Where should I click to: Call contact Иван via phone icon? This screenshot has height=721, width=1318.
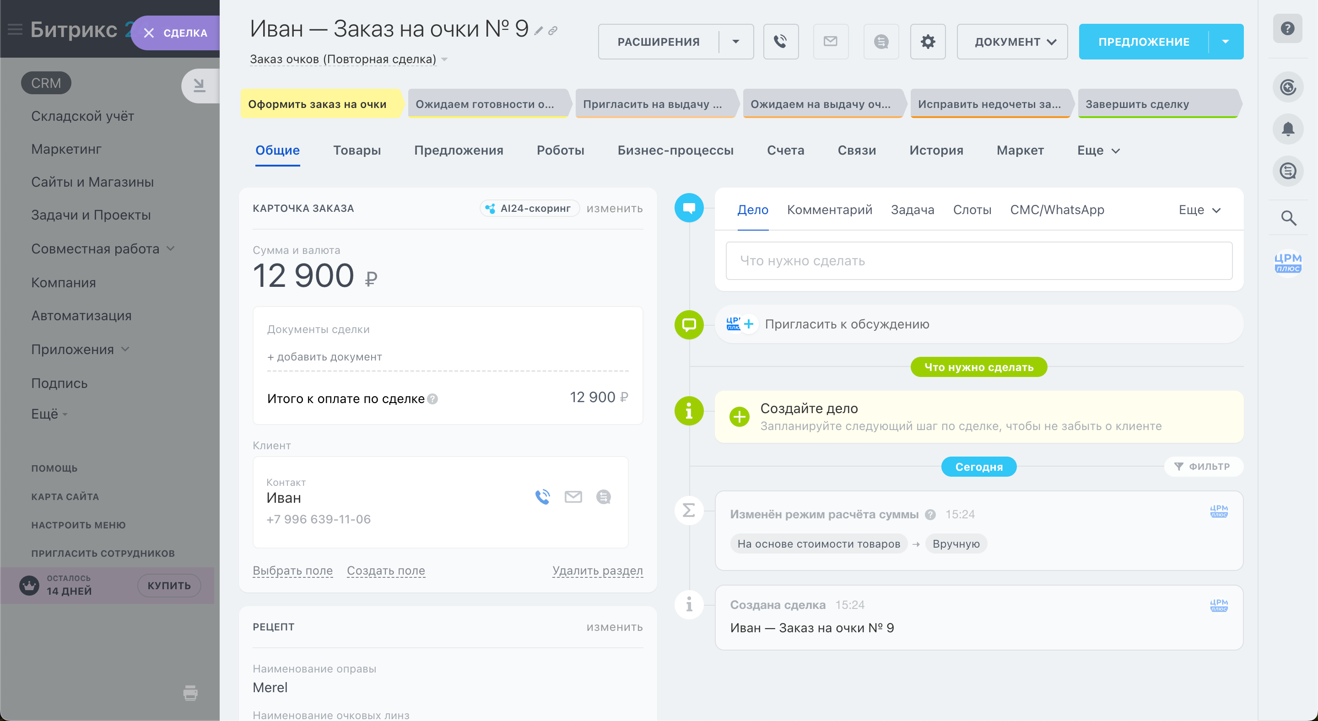542,496
